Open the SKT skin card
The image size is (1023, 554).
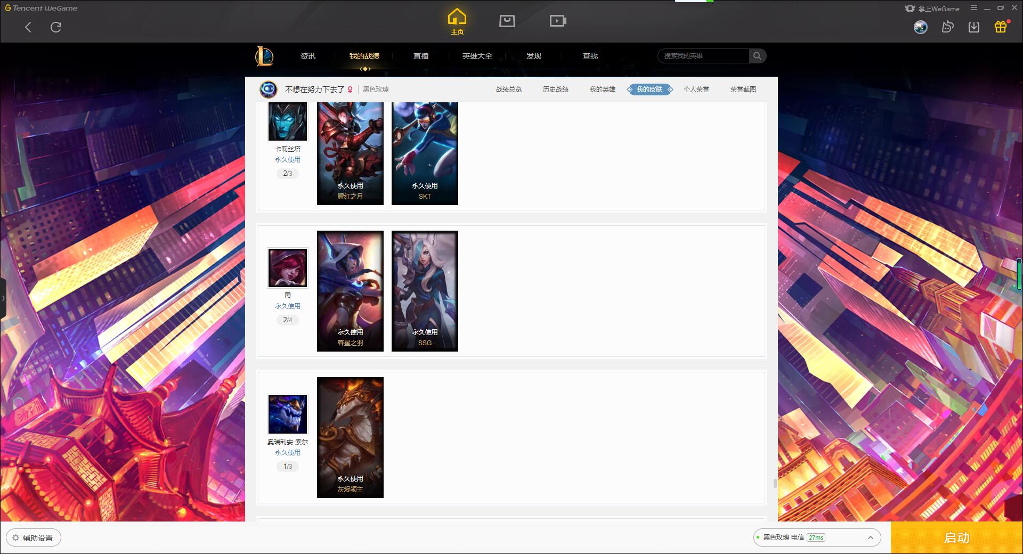point(425,153)
